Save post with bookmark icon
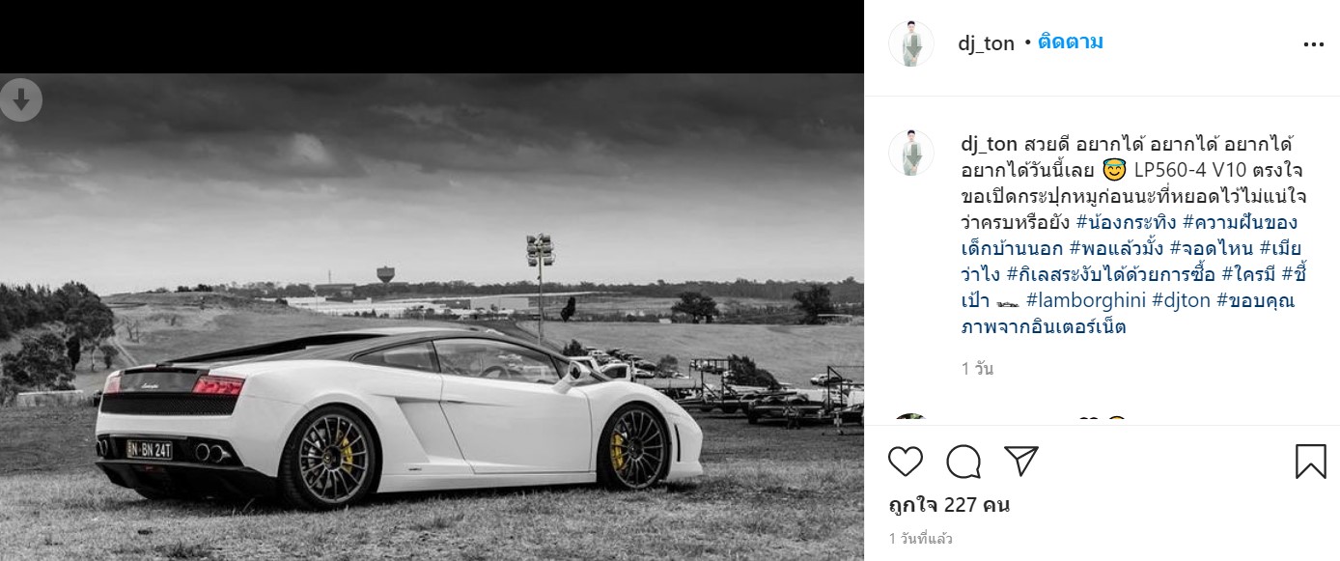This screenshot has width=1340, height=561. click(x=1310, y=462)
